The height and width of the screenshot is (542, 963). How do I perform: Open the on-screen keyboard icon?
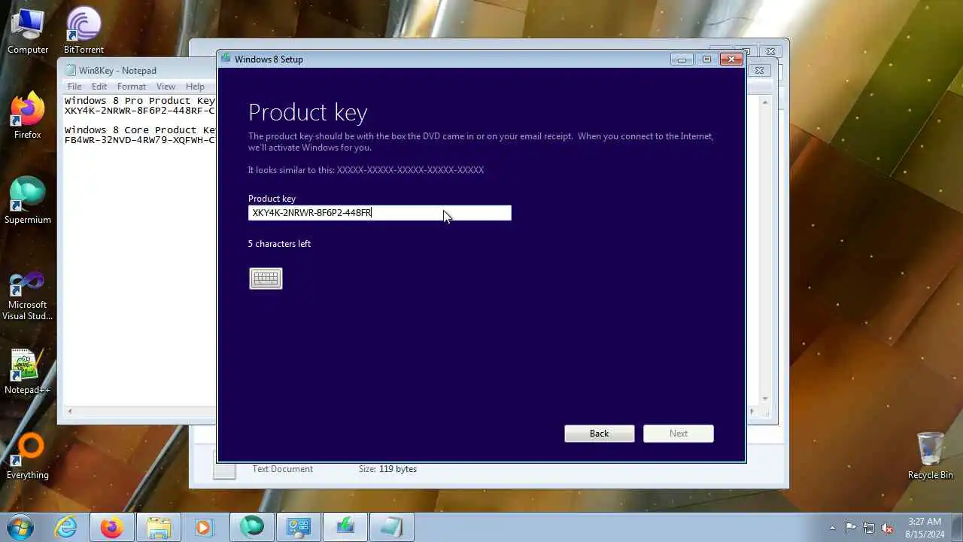click(x=266, y=279)
